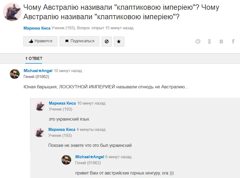240x178 pixels.
Task: Share via Facebook icon
Action: [233, 41]
